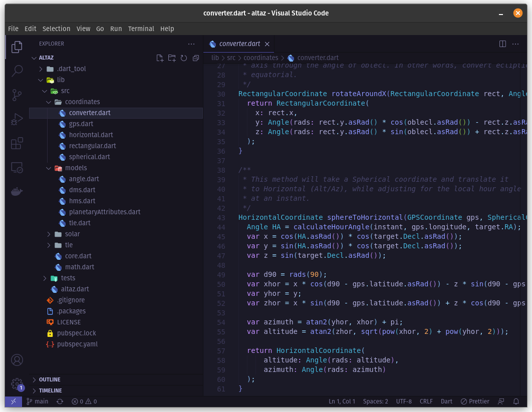Open the Terminal menu
532x412 pixels.
click(x=141, y=29)
